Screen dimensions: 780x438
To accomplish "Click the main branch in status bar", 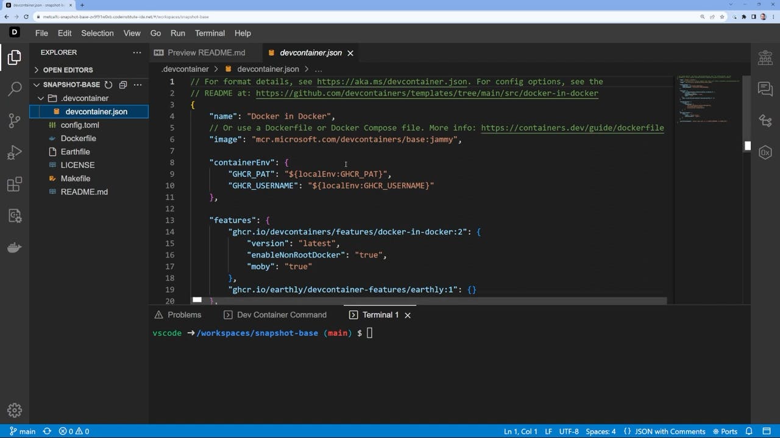I will [22, 431].
